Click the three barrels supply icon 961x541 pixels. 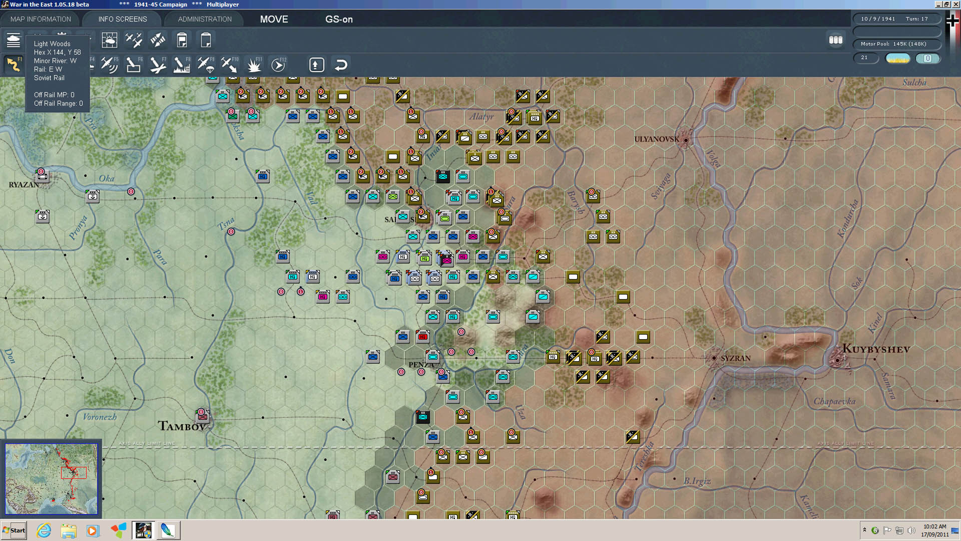click(x=835, y=40)
